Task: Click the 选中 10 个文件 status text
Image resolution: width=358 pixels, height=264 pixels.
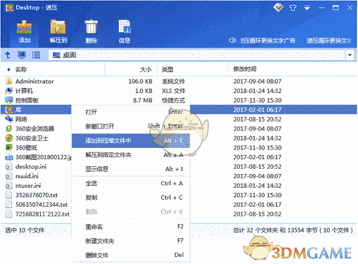Action: [24, 230]
